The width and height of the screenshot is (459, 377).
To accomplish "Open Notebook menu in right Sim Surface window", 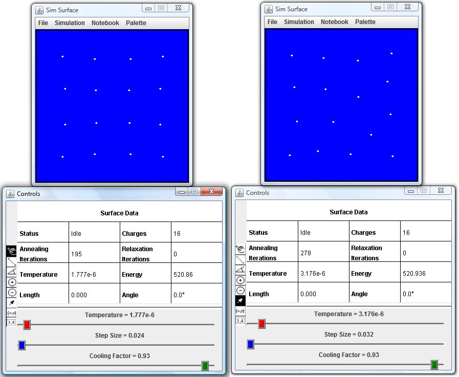I will point(334,22).
